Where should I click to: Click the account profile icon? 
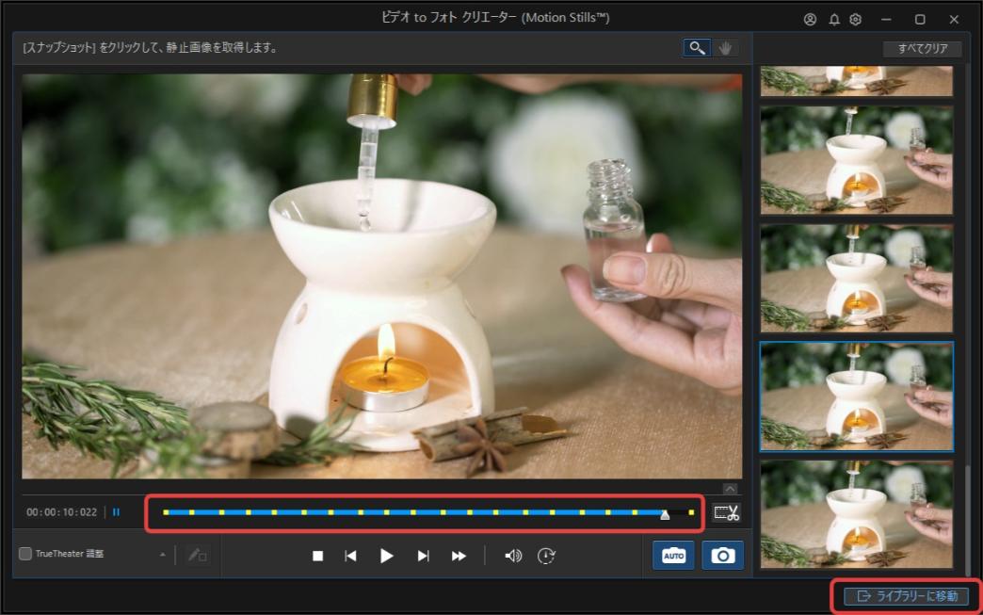click(x=808, y=18)
